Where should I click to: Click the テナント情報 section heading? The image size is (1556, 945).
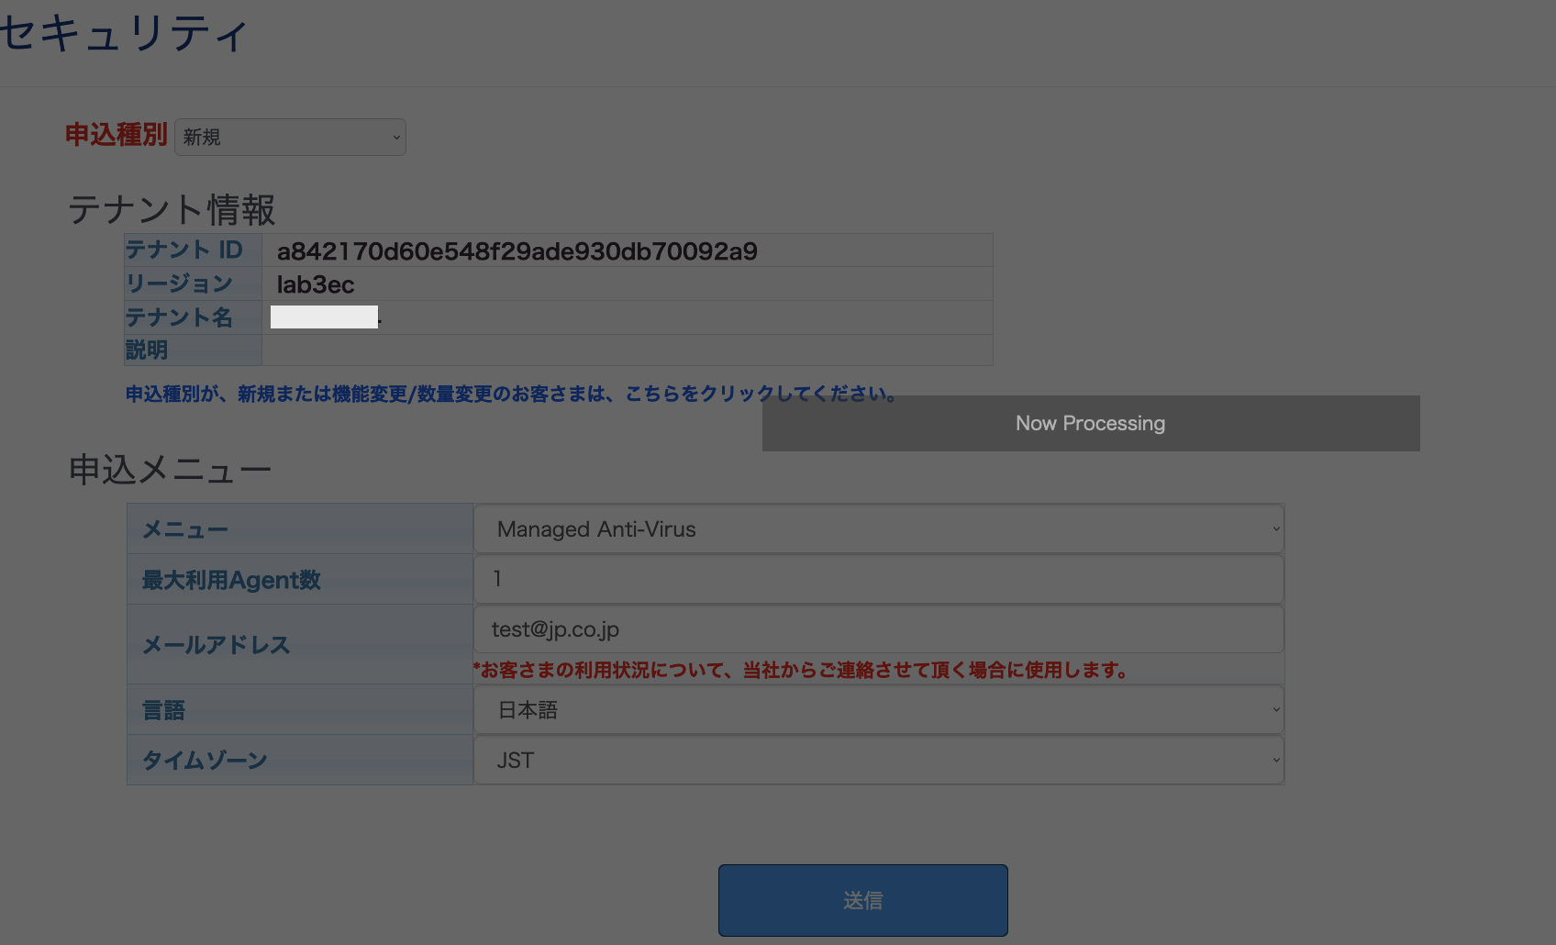172,210
